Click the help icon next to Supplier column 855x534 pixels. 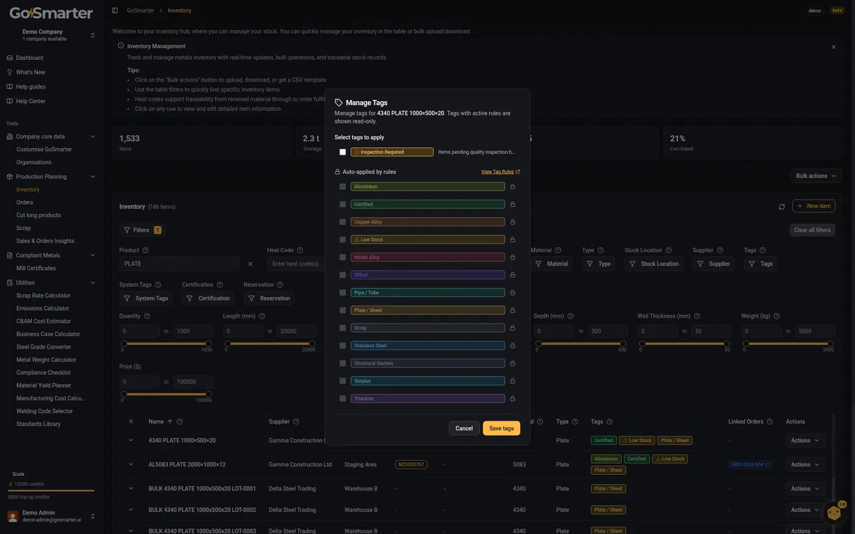296,422
